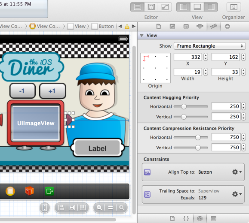Open the Size inspector ruler tab

214,26
